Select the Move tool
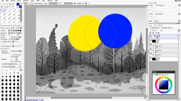This screenshot has width=181, height=101. pyautogui.click(x=2, y=7)
